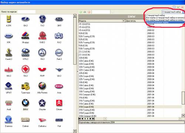The width and height of the screenshot is (185, 133).
Task: Go to previous record in navigator
Action: (85, 119)
